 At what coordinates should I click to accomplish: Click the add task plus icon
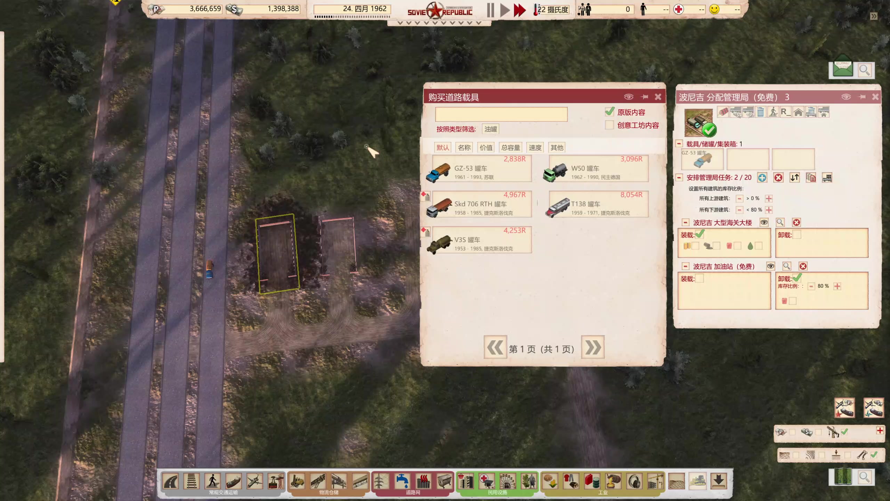click(x=762, y=178)
